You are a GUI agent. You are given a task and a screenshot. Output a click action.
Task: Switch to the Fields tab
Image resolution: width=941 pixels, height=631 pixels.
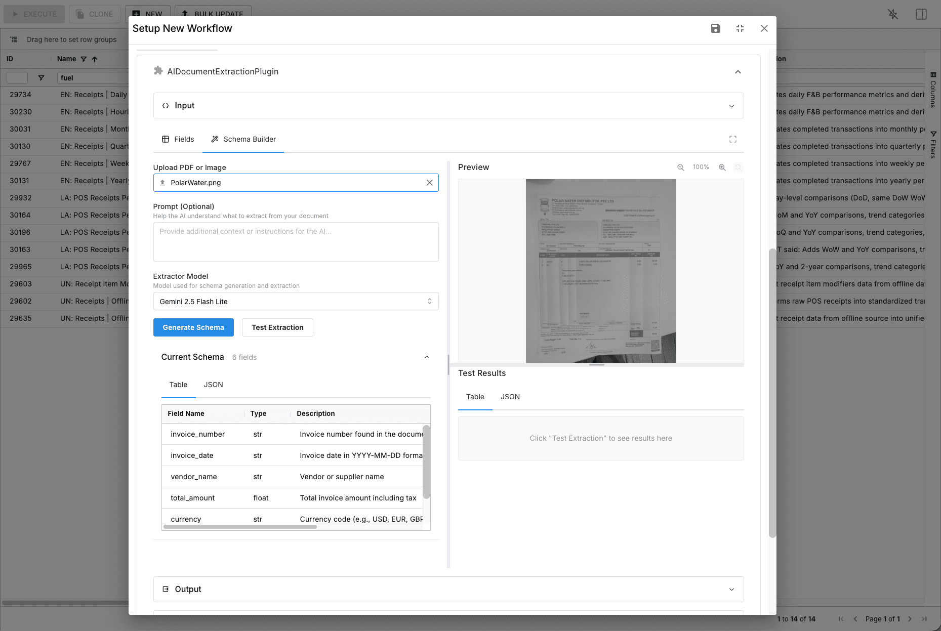click(178, 139)
